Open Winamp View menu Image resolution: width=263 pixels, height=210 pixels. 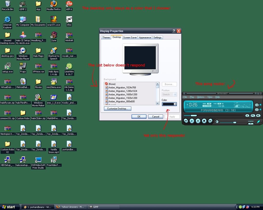point(210,97)
